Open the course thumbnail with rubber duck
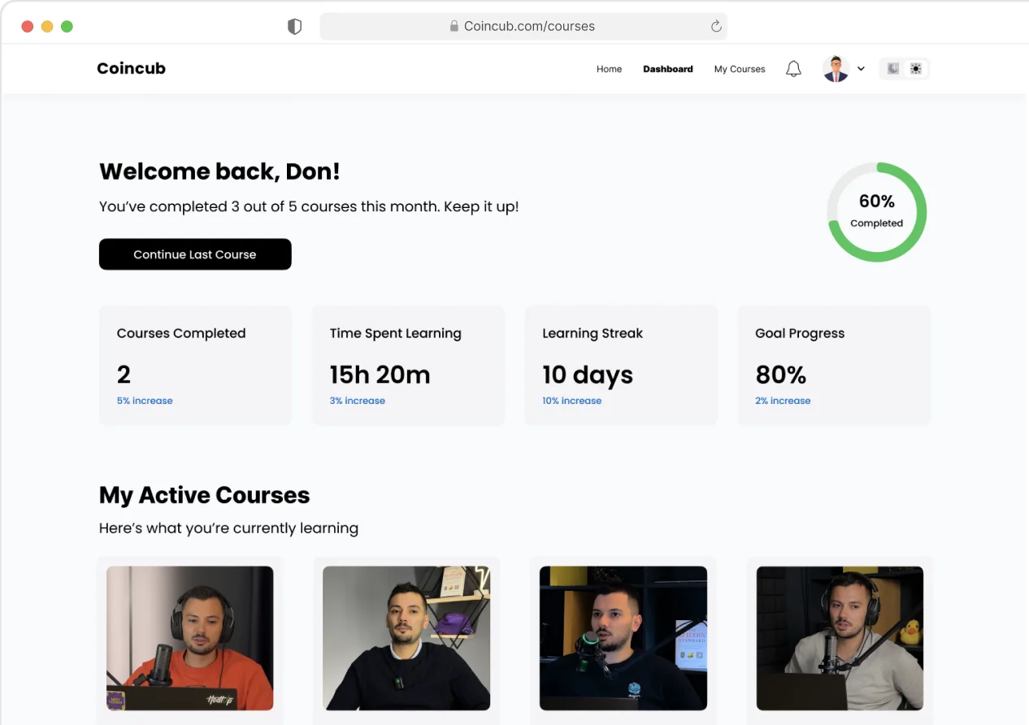1029x725 pixels. [x=840, y=638]
